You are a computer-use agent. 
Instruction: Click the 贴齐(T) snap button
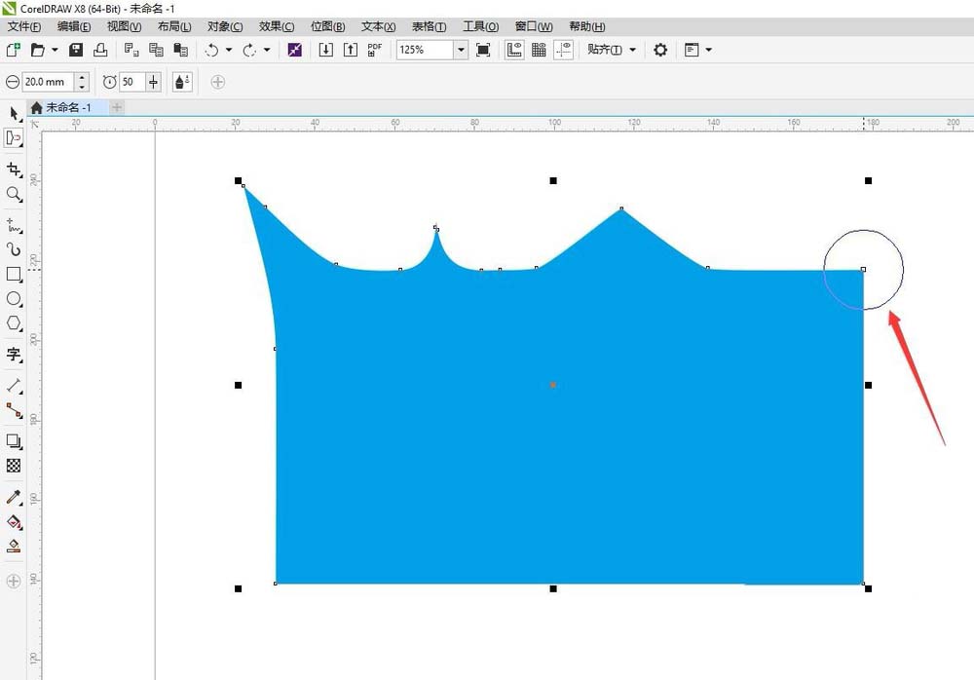tap(605, 50)
